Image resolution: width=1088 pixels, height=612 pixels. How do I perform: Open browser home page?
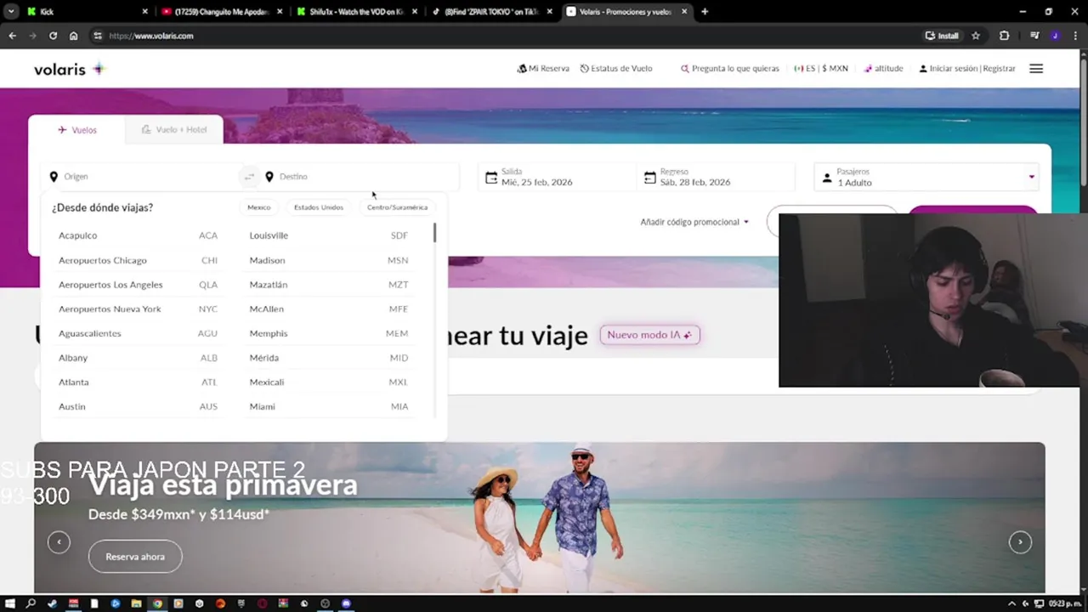pos(74,36)
